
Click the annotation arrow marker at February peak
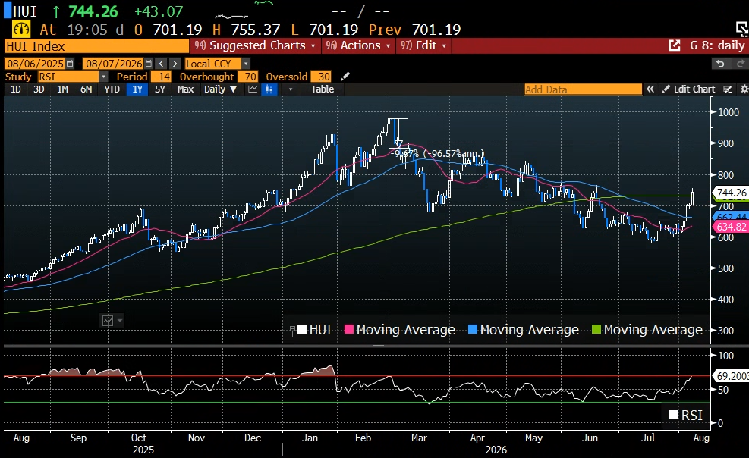[398, 143]
